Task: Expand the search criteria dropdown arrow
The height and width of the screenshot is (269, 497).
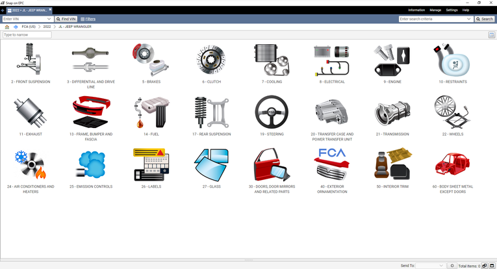Action: click(469, 19)
